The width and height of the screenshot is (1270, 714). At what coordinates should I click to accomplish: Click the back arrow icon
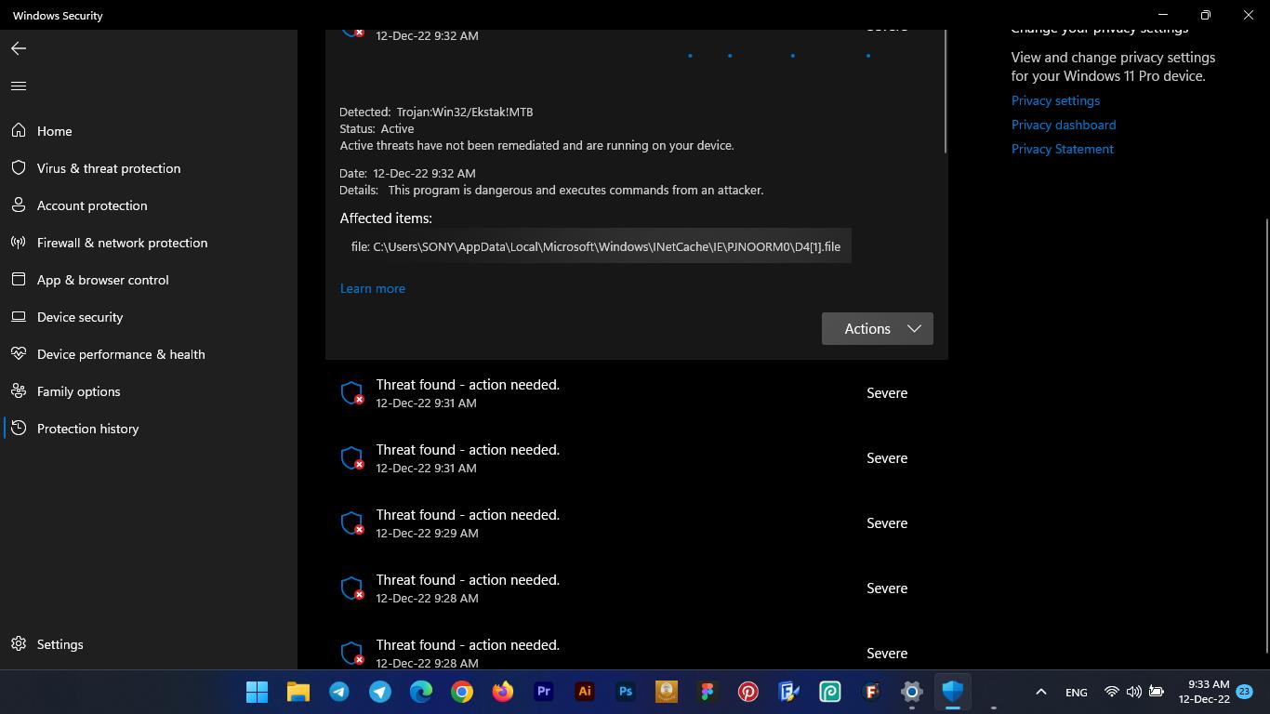19,48
